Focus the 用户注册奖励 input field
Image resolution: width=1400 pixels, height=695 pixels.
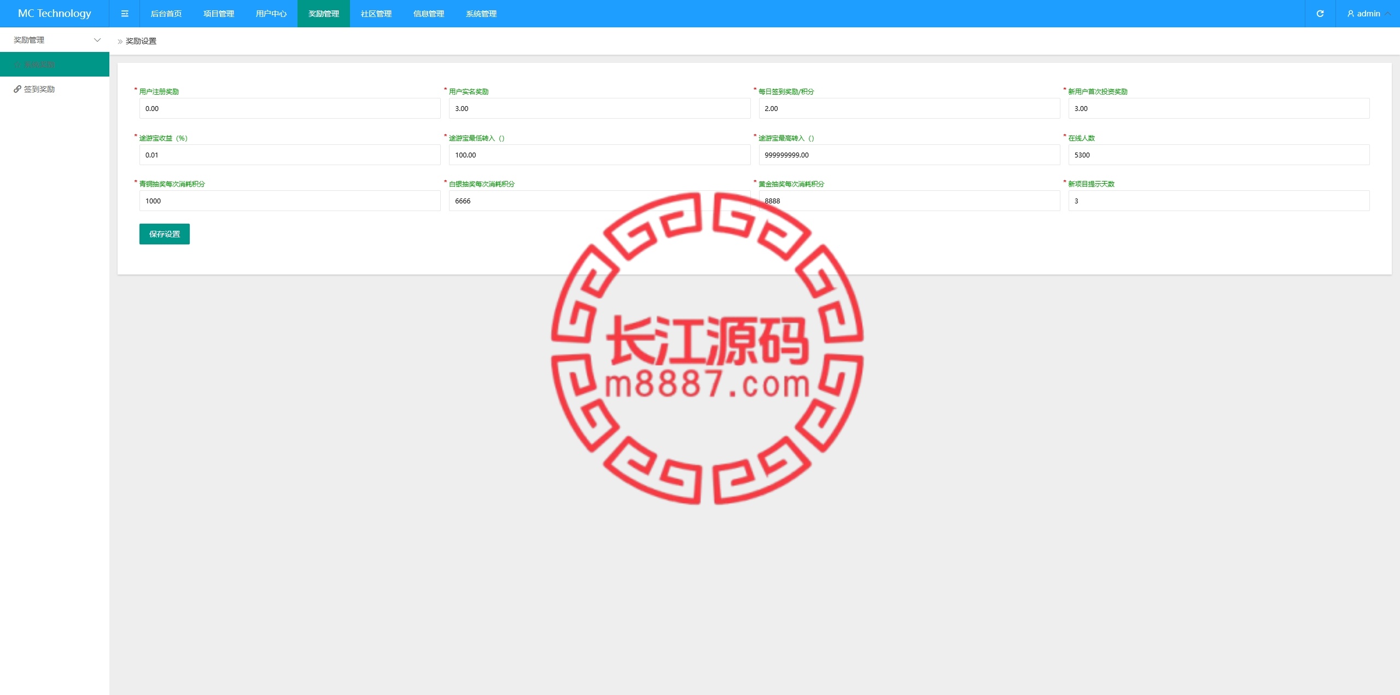coord(290,108)
